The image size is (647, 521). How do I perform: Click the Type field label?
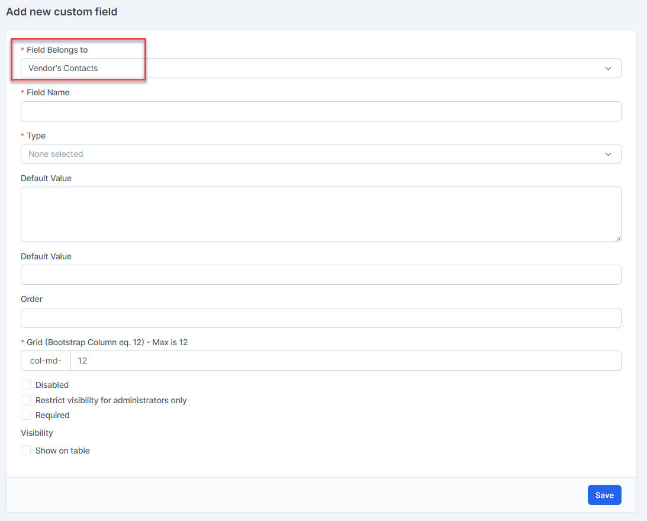point(36,136)
